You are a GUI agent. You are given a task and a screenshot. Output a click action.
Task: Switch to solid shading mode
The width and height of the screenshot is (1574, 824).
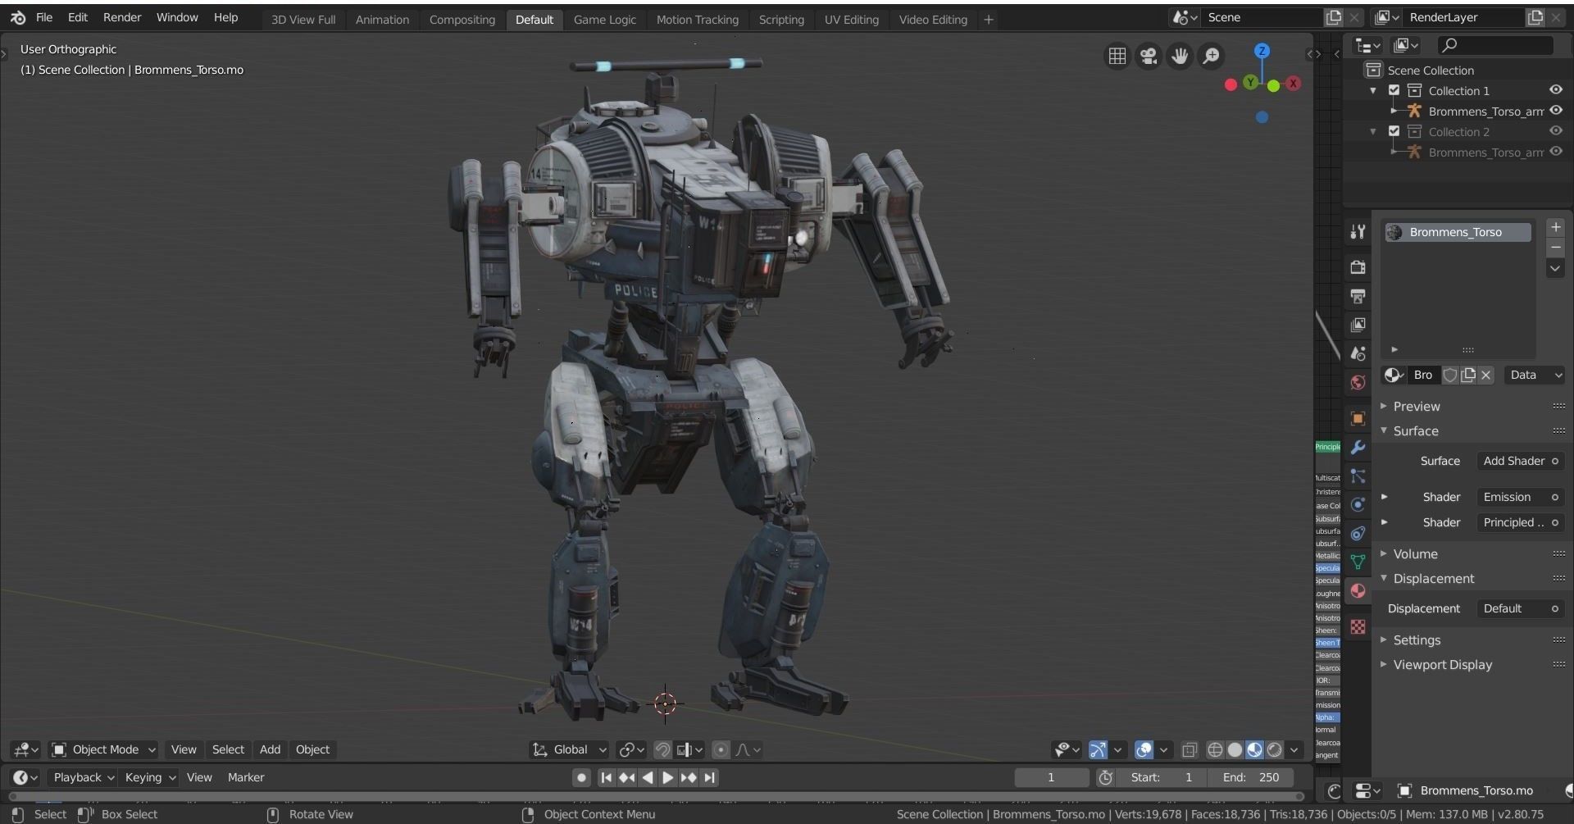point(1235,749)
